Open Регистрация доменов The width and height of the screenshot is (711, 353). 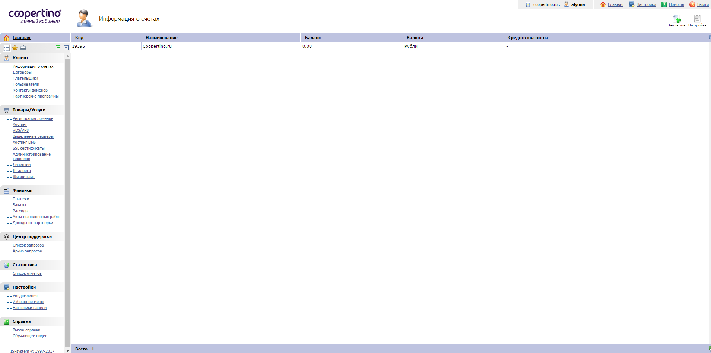click(x=33, y=118)
